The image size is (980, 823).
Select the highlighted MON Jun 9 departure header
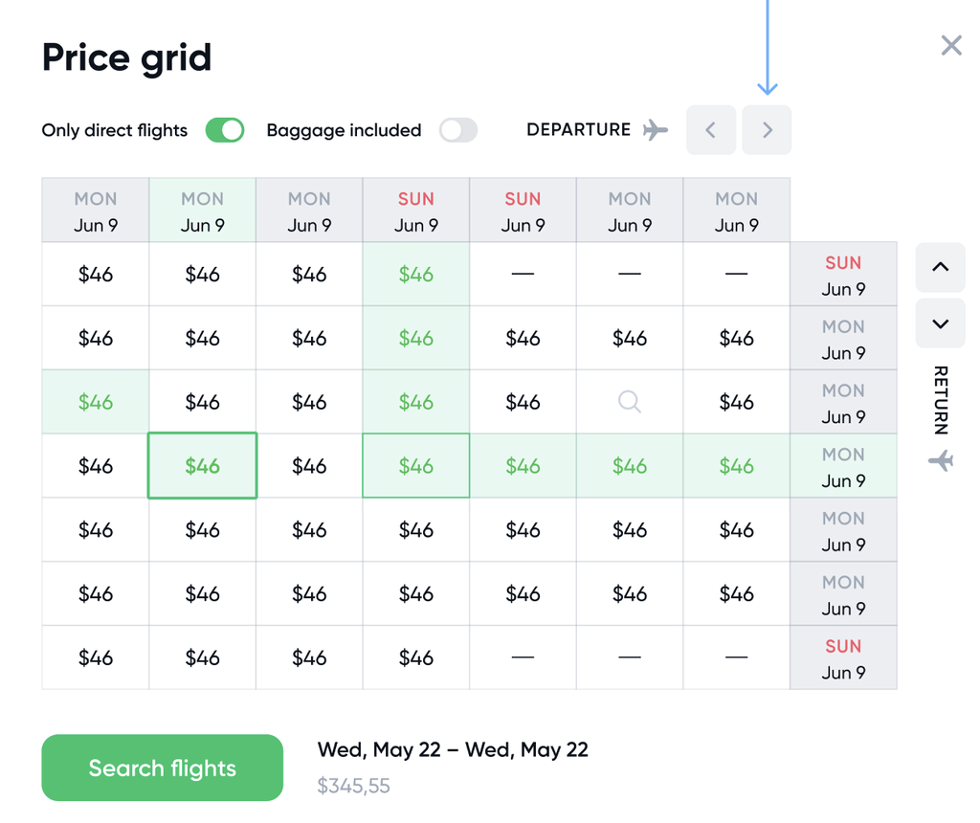(x=203, y=210)
